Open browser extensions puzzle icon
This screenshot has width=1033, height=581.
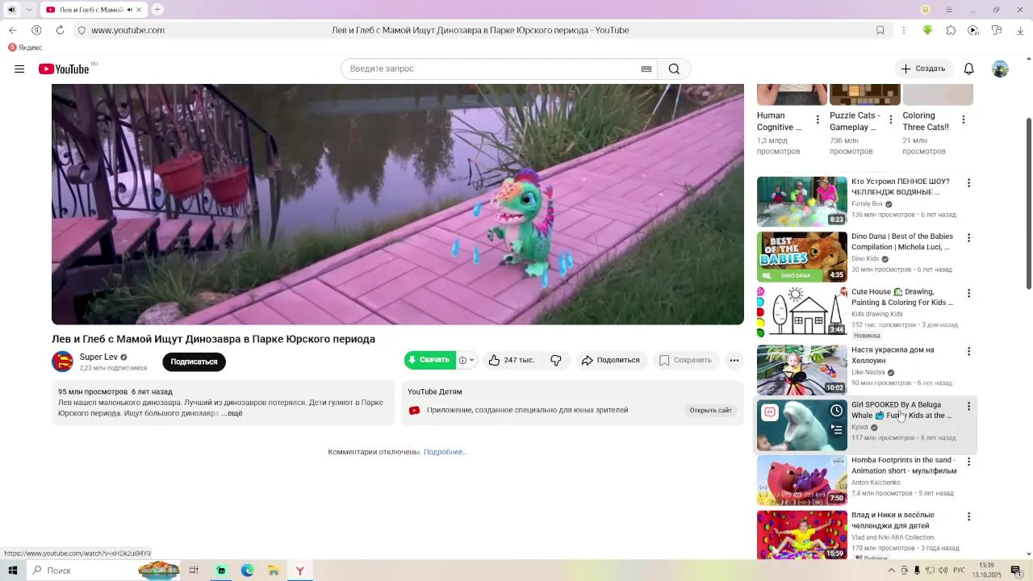951,30
